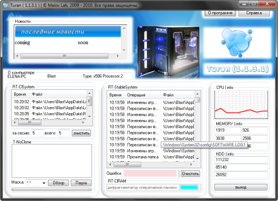
Task: Click the Turan app icon in title bar
Action: pyautogui.click(x=6, y=5)
